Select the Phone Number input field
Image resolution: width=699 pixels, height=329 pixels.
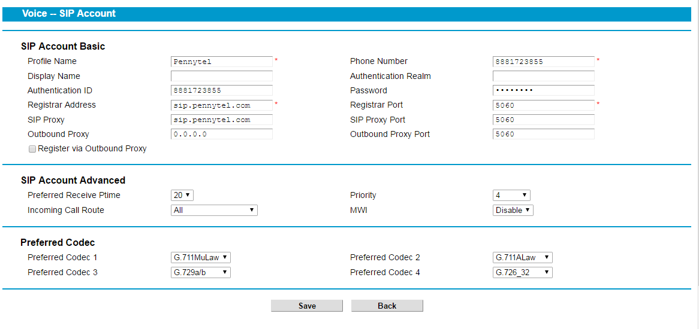pyautogui.click(x=543, y=62)
